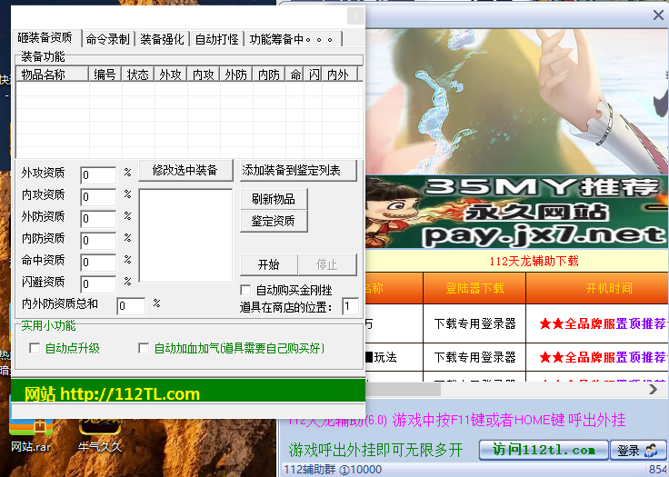The image size is (669, 477).
Task: Click the 登录 button with user icon
Action: click(x=640, y=450)
